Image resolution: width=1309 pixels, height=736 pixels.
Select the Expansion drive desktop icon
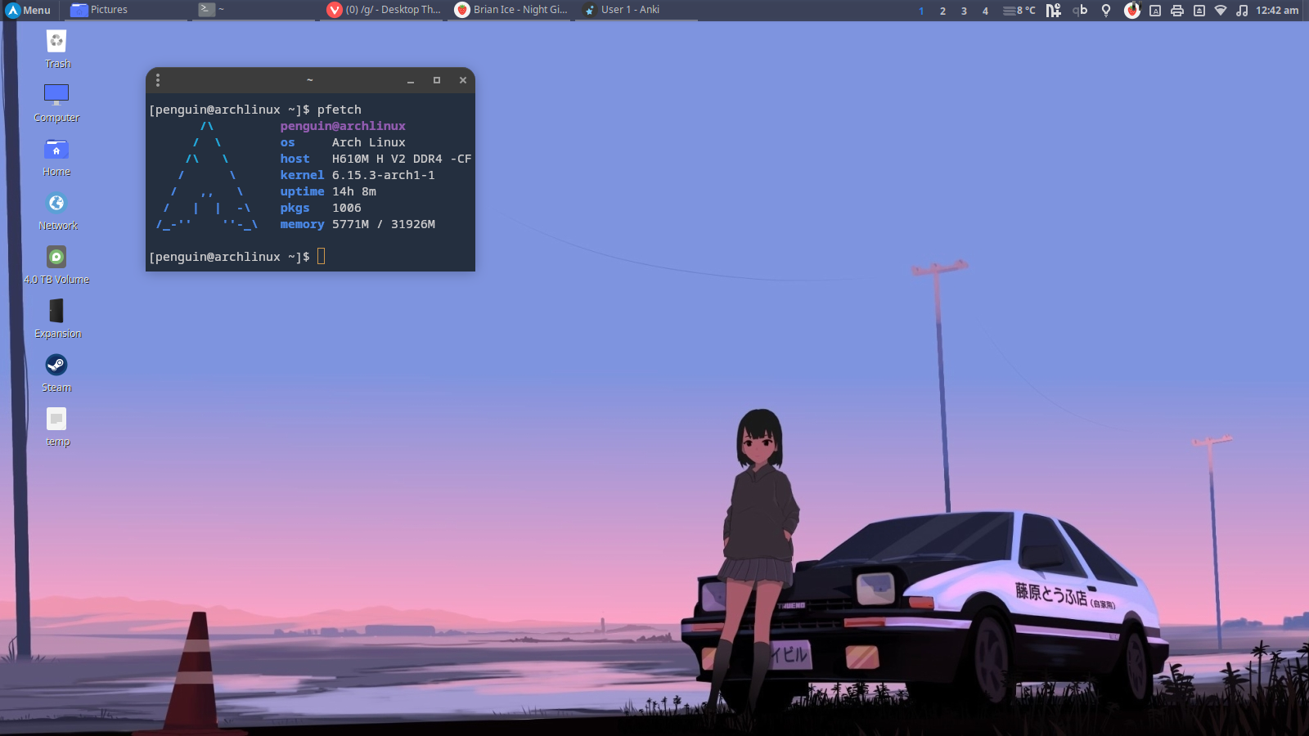click(x=56, y=319)
